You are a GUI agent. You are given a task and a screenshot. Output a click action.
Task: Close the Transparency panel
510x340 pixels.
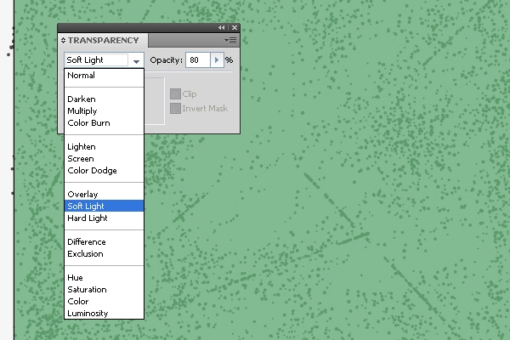235,28
